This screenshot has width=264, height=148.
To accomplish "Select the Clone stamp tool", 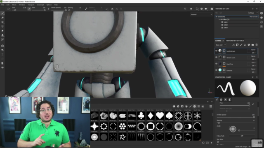I will coord(2,35).
